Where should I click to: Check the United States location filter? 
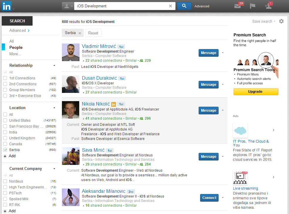pyautogui.click(x=5, y=121)
